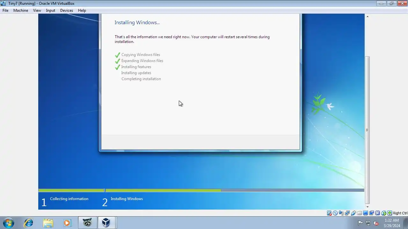The width and height of the screenshot is (408, 229).
Task: Open Windows Media Player from the taskbar
Action: pyautogui.click(x=67, y=223)
